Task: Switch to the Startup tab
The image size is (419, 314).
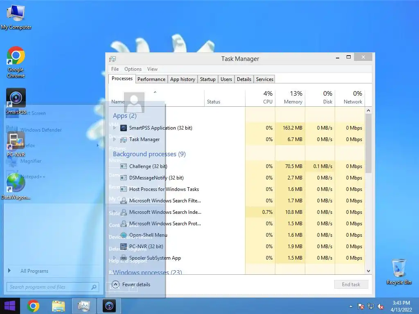Action: [207, 79]
